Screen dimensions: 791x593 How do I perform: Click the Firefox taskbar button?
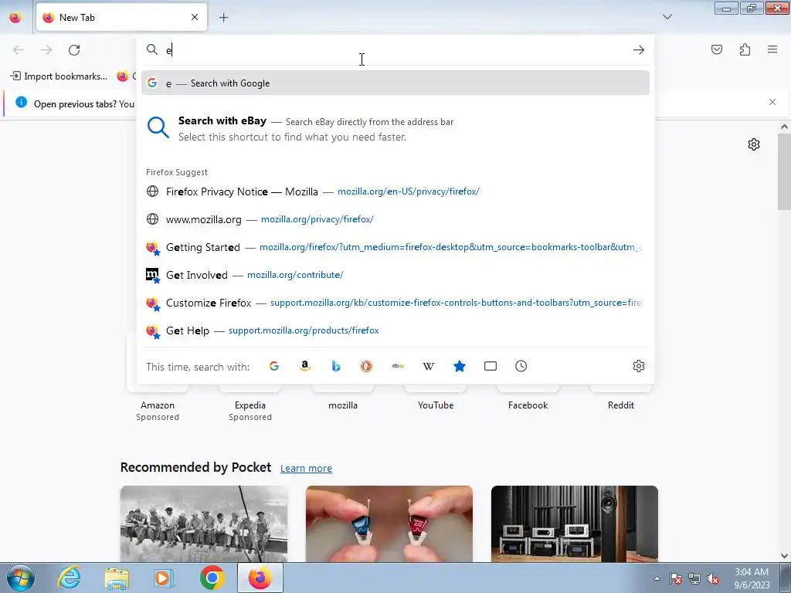[x=260, y=578]
